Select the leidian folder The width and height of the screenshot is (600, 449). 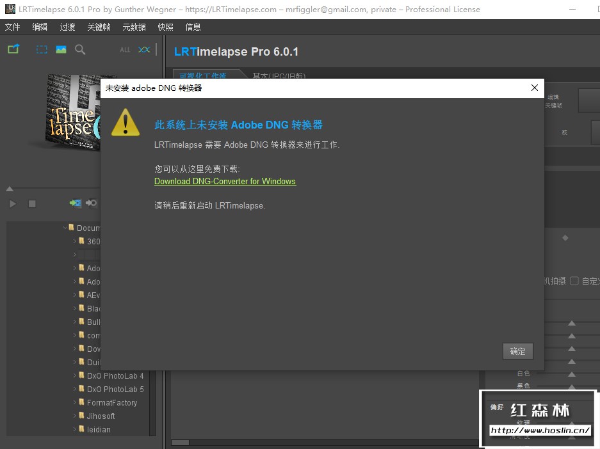tap(99, 430)
